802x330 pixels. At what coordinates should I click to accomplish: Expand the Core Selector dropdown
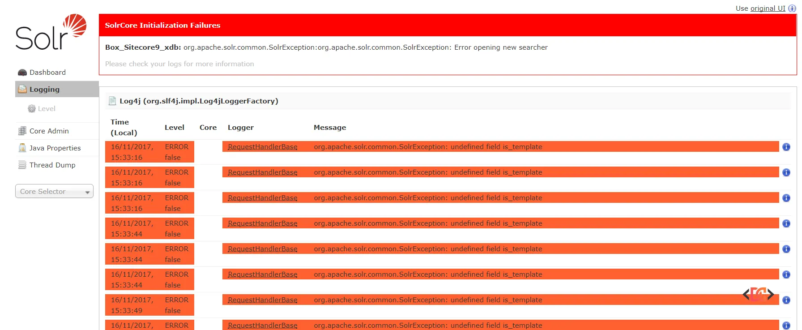click(x=54, y=192)
